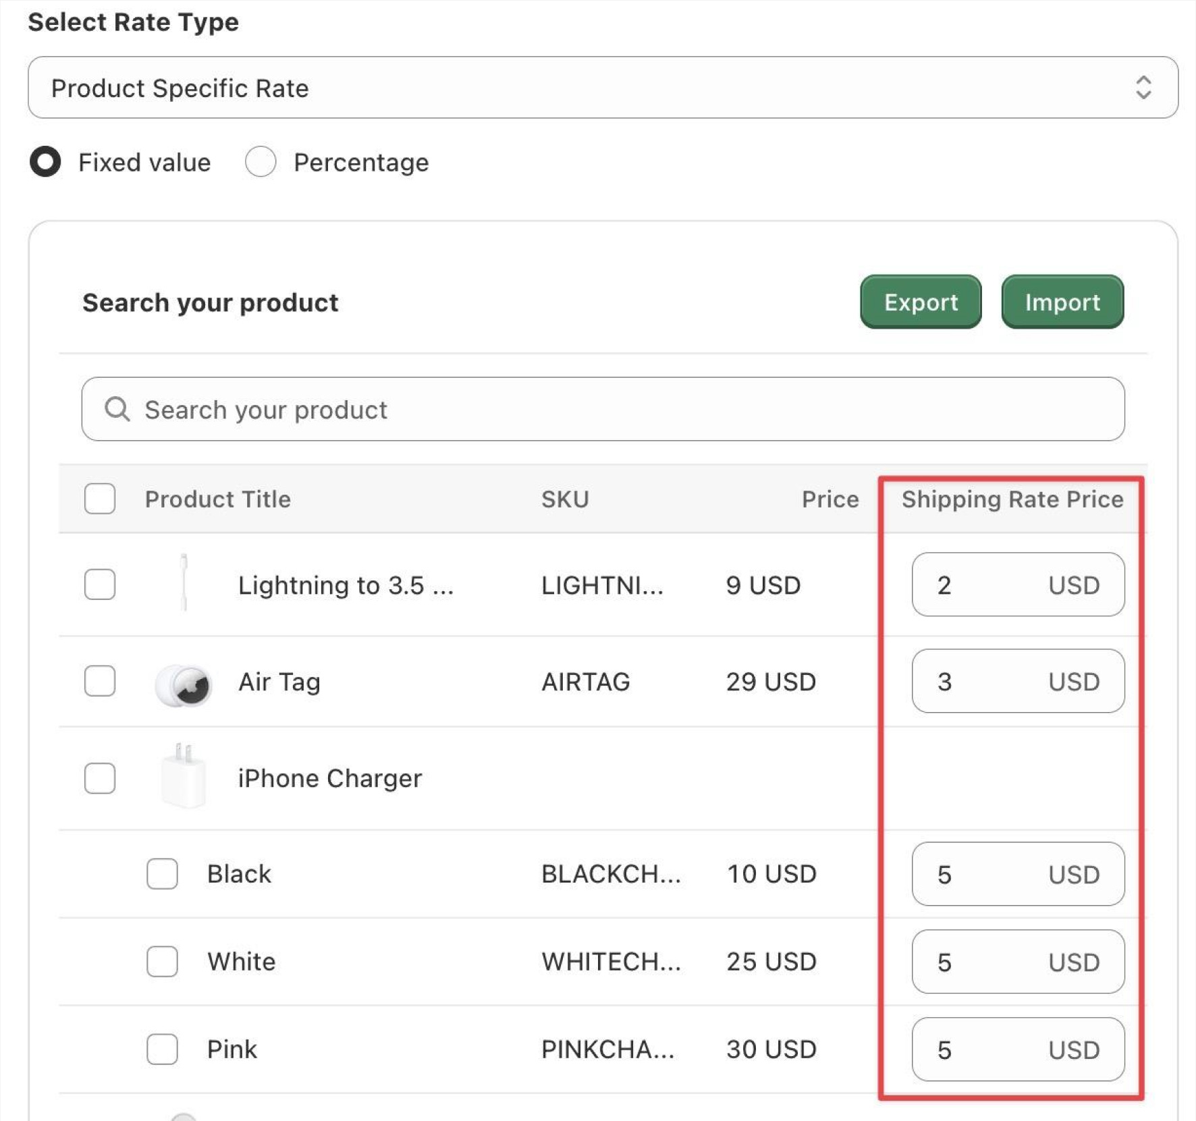Edit shipping rate for Lightning to 3.5
This screenshot has width=1196, height=1121.
tap(1018, 584)
